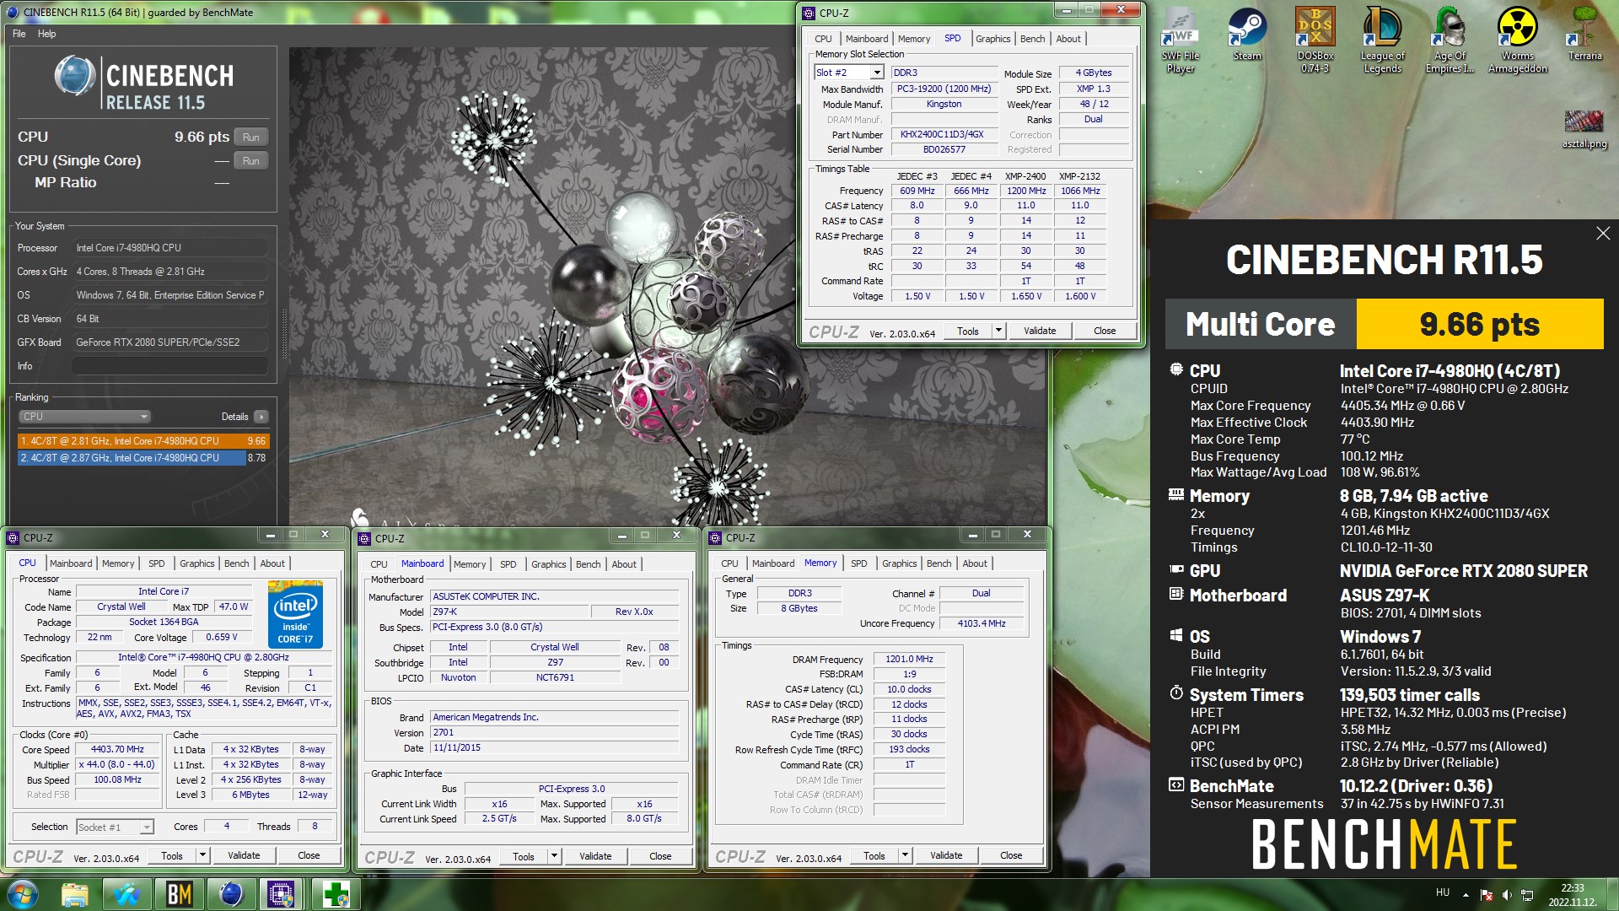Open the Steam desktop shortcut
1619x911 pixels.
1247,35
